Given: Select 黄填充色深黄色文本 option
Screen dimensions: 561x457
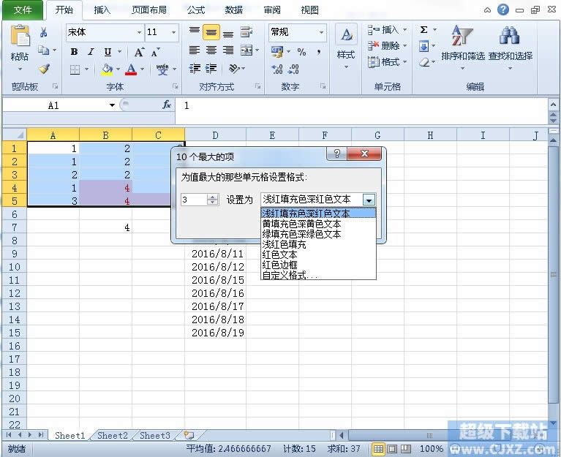Looking at the screenshot, I should coord(318,224).
